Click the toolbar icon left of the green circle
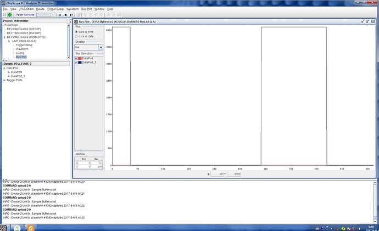The height and width of the screenshot is (231, 379). click(x=4, y=15)
